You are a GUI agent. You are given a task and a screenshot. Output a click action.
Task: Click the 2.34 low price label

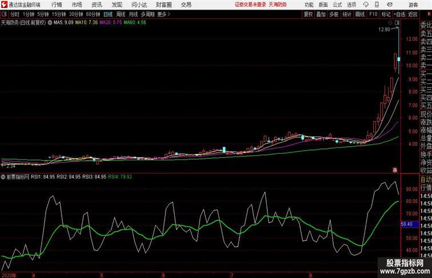[10, 166]
